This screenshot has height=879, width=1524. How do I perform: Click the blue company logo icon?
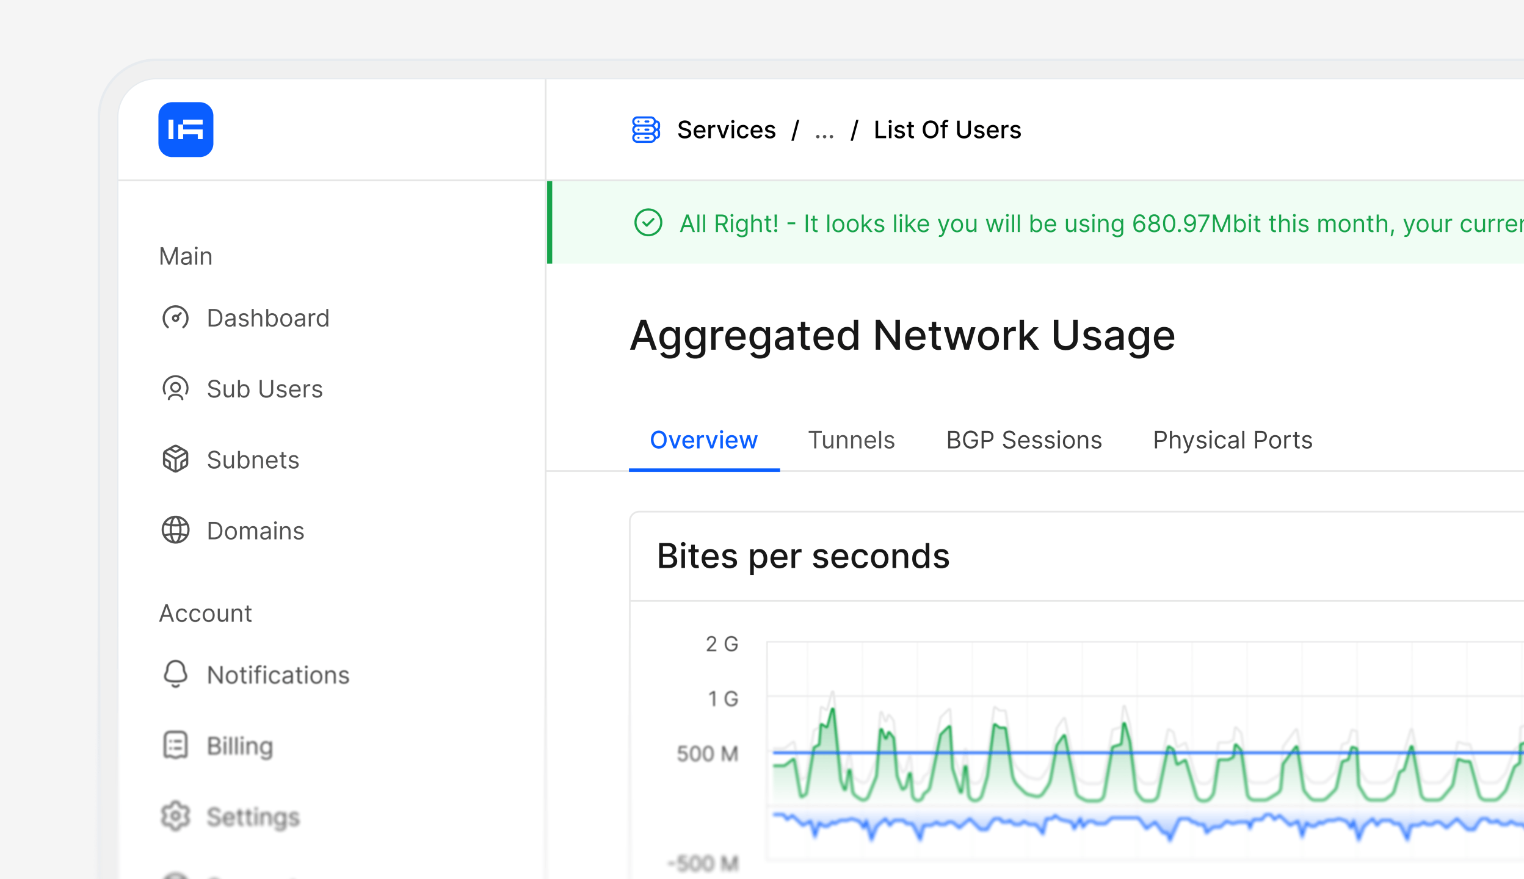coord(186,129)
